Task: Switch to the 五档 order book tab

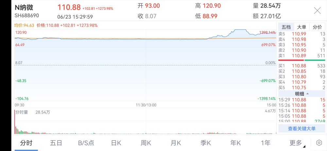Action: point(286,27)
